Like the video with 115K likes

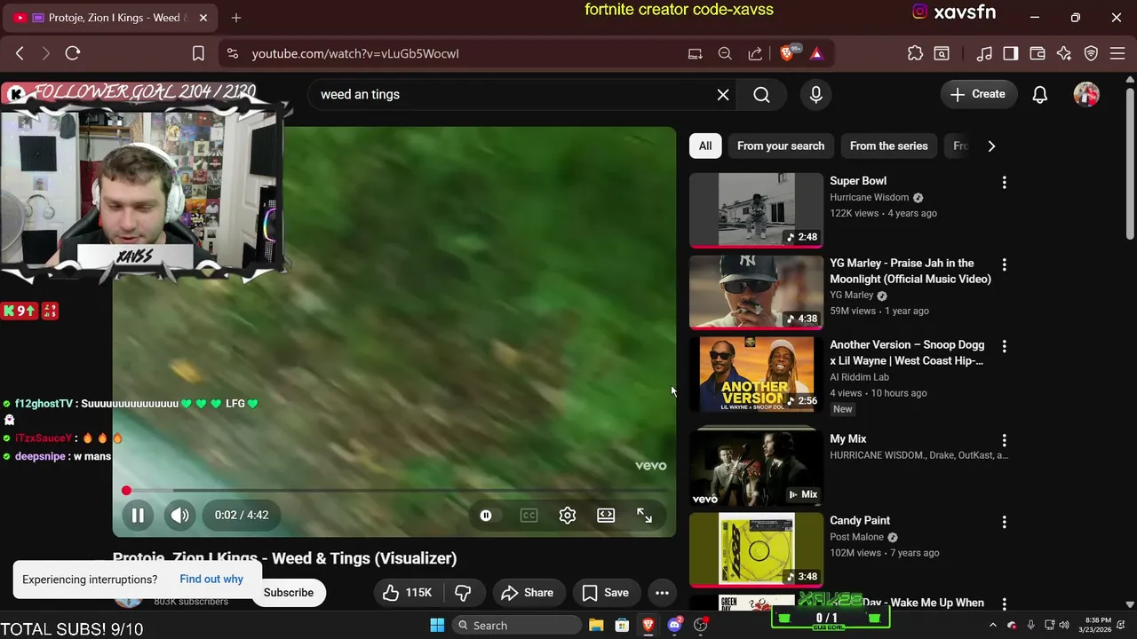pos(407,593)
